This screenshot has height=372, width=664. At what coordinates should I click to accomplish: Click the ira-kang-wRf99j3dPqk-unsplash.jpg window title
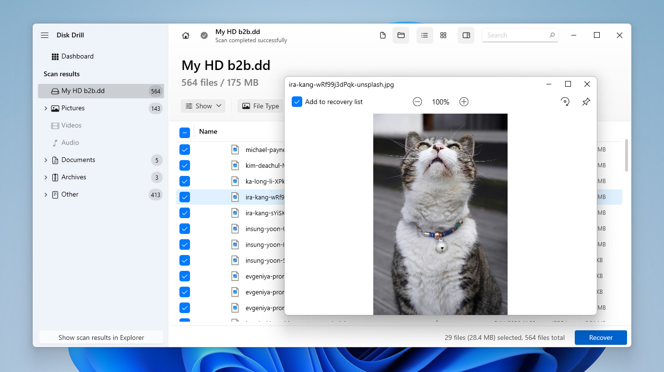pos(341,84)
